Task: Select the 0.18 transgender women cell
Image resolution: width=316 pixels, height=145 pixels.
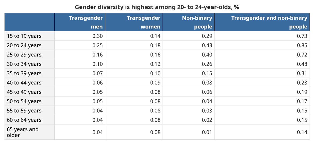Action: coord(155,45)
